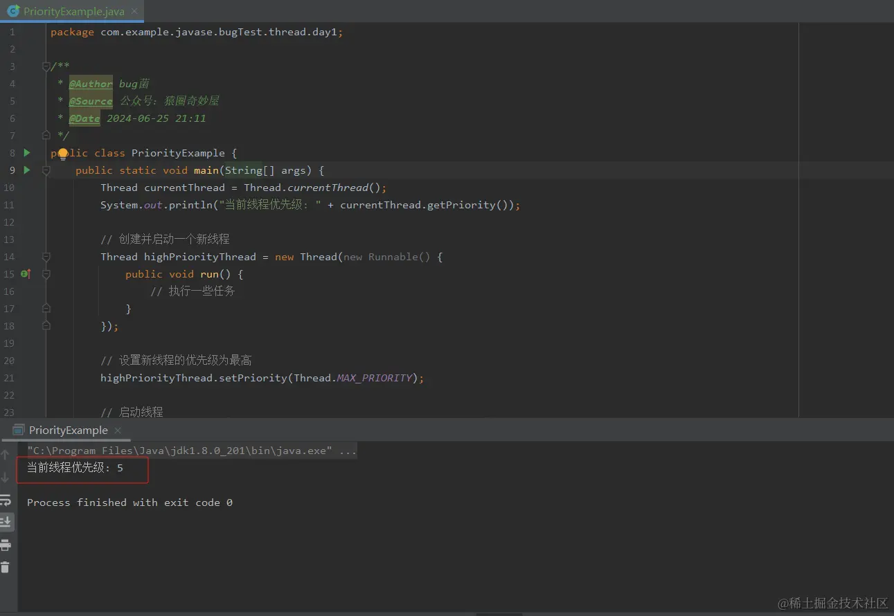Click the @Date tag in the Javadoc
This screenshot has height=616, width=894.
[84, 118]
